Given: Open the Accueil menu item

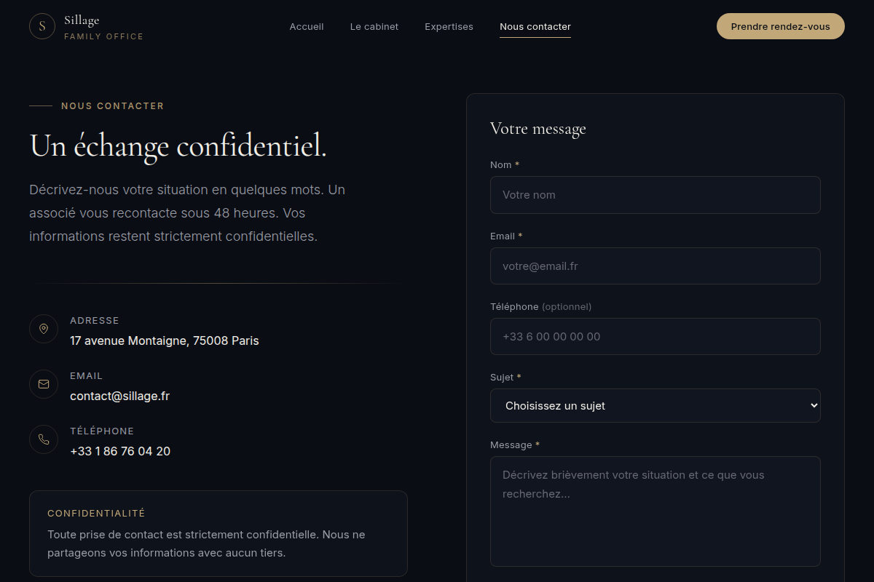Looking at the screenshot, I should pyautogui.click(x=307, y=26).
